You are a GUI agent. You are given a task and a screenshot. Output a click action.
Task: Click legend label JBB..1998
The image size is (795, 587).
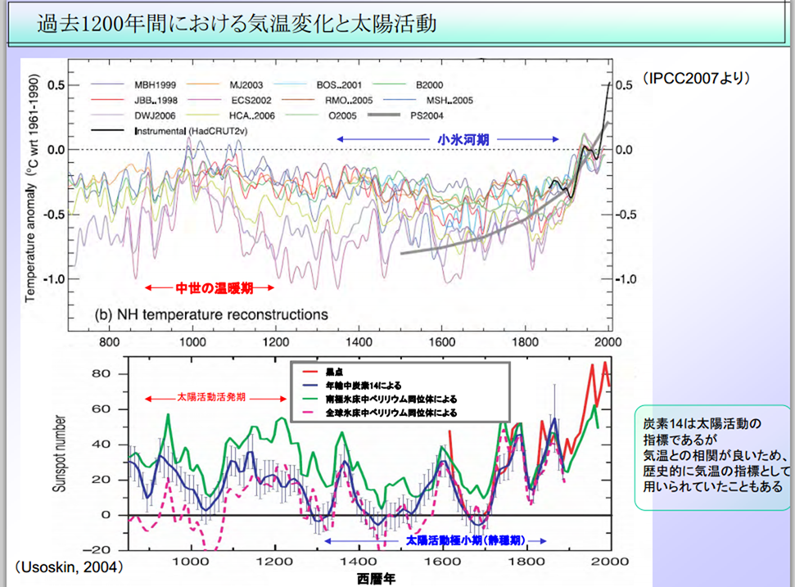tap(156, 101)
